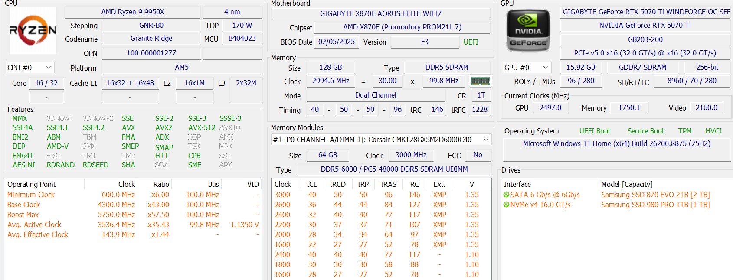Click the 64 GB module size value
733x280 pixels.
click(327, 155)
